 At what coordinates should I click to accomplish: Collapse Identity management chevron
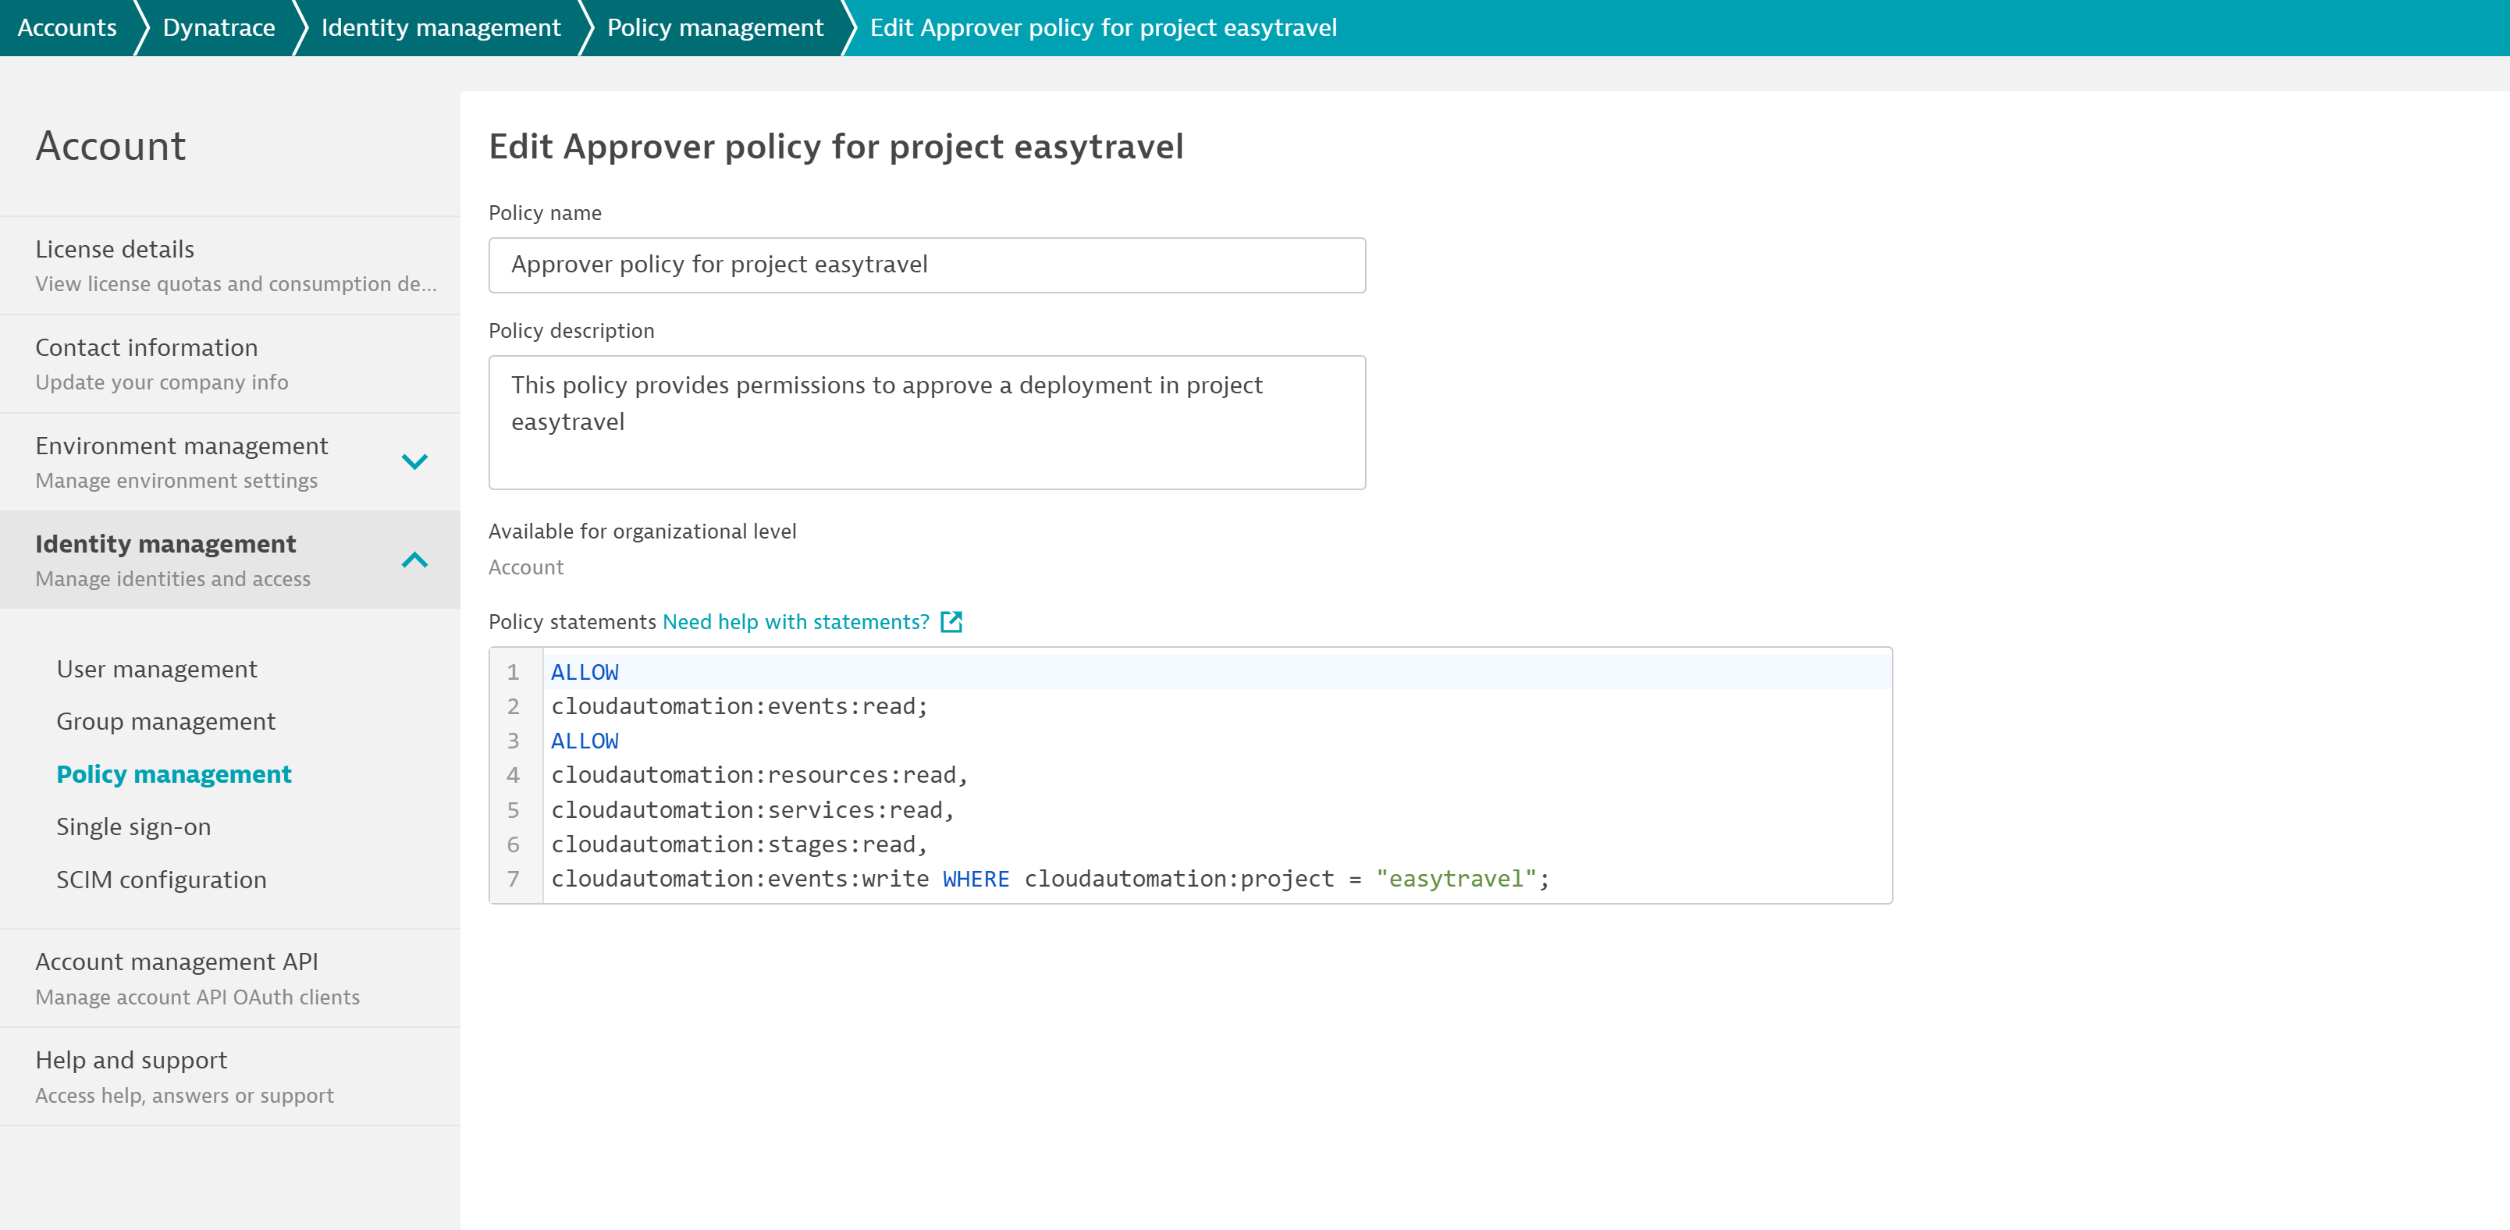[415, 560]
